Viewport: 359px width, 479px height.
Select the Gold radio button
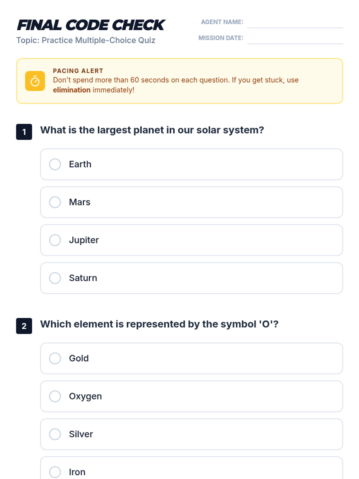(55, 358)
